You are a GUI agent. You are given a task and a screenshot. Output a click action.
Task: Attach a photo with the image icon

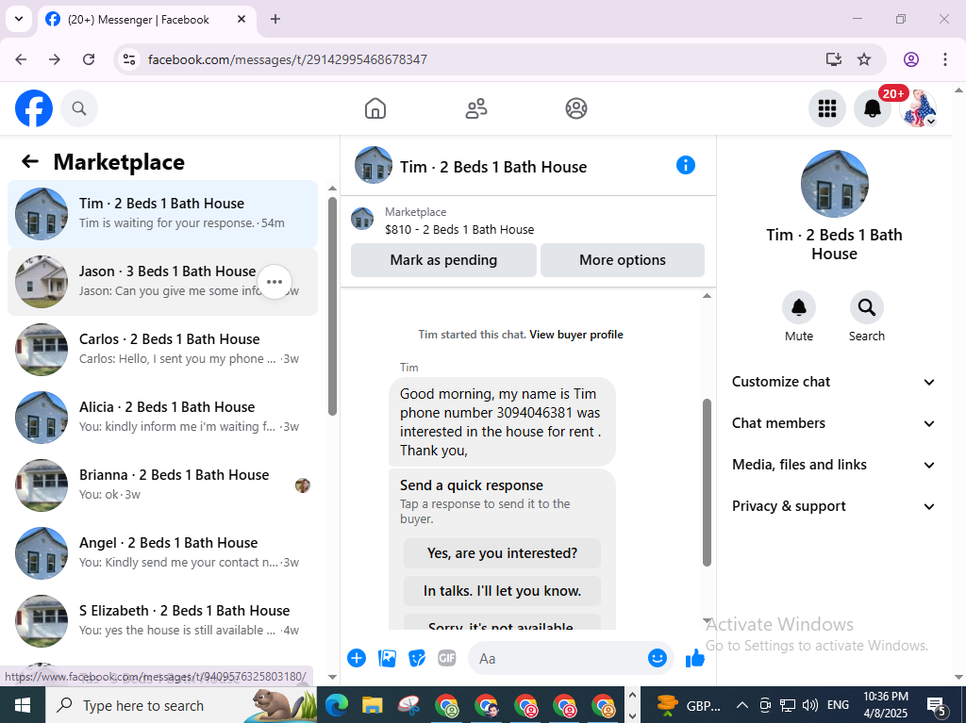(387, 658)
